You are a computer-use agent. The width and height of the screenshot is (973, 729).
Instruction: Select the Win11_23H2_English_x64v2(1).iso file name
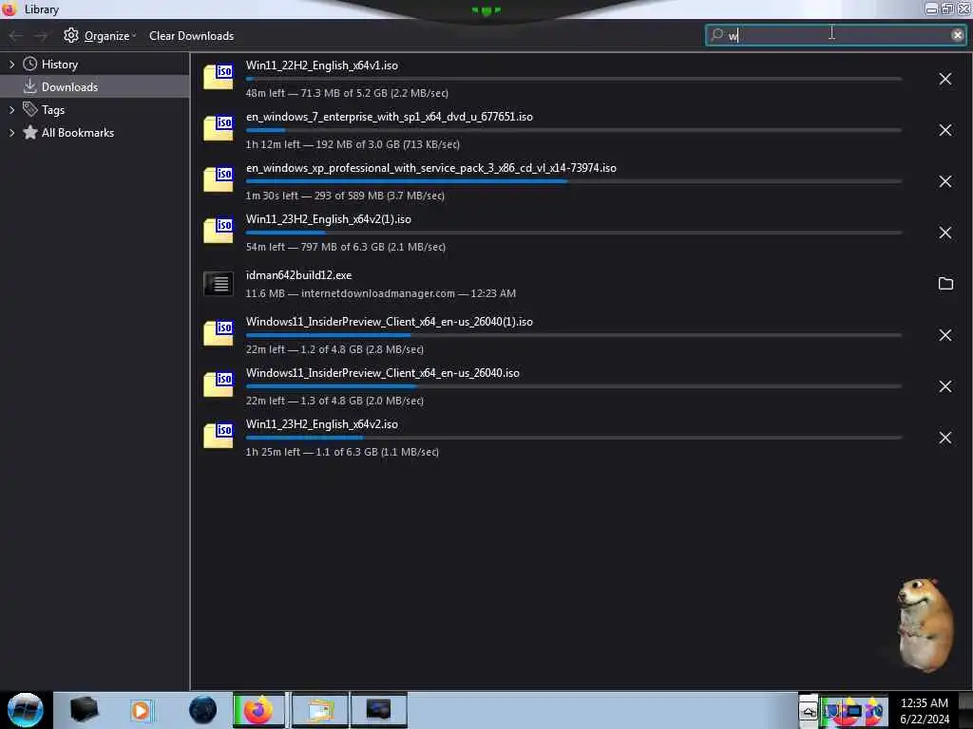coord(328,219)
